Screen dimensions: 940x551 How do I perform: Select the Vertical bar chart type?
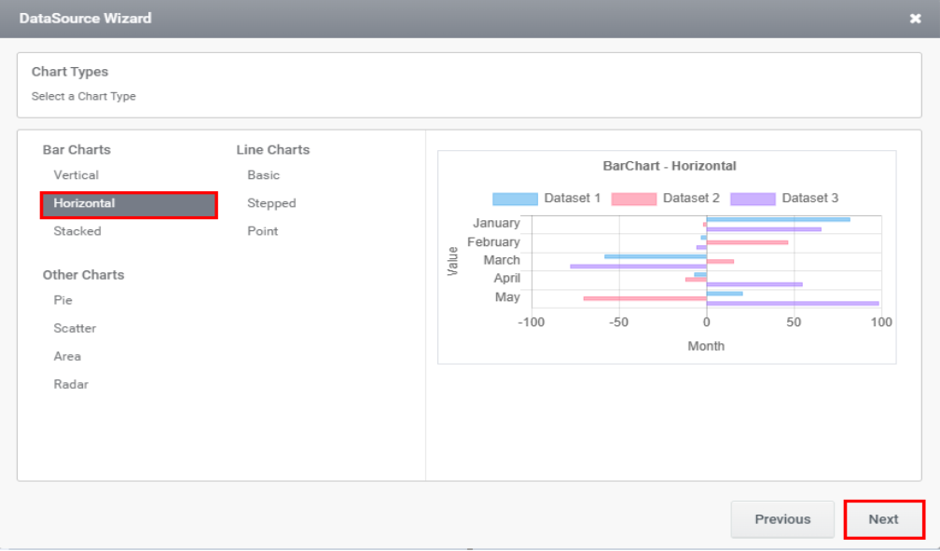[76, 175]
